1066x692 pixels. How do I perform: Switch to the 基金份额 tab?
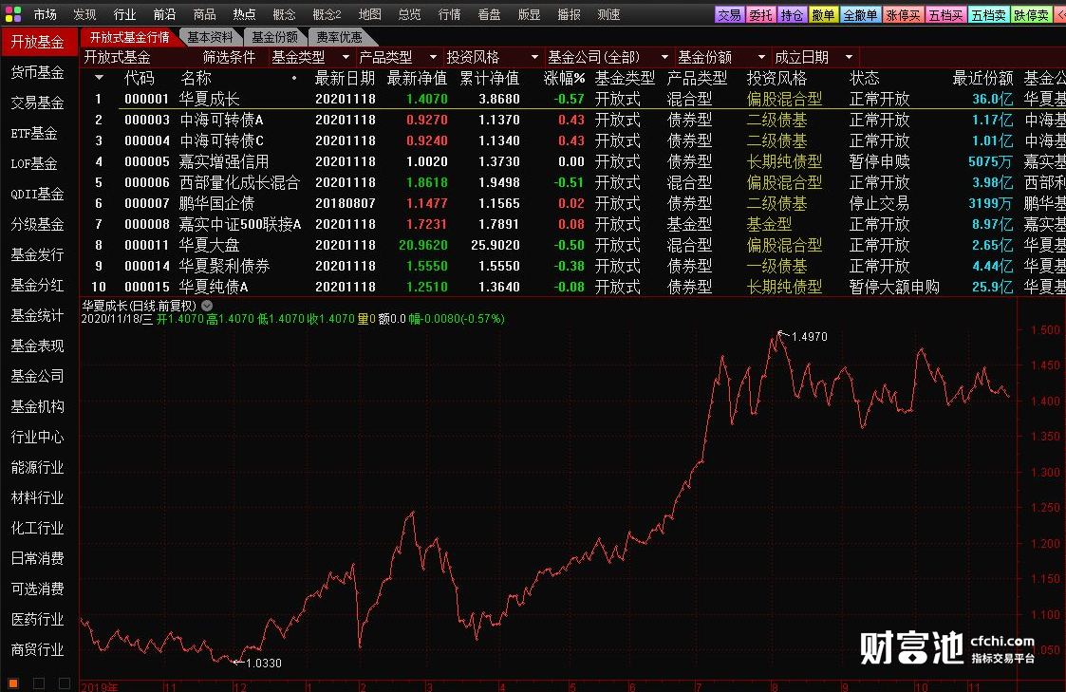pyautogui.click(x=274, y=37)
